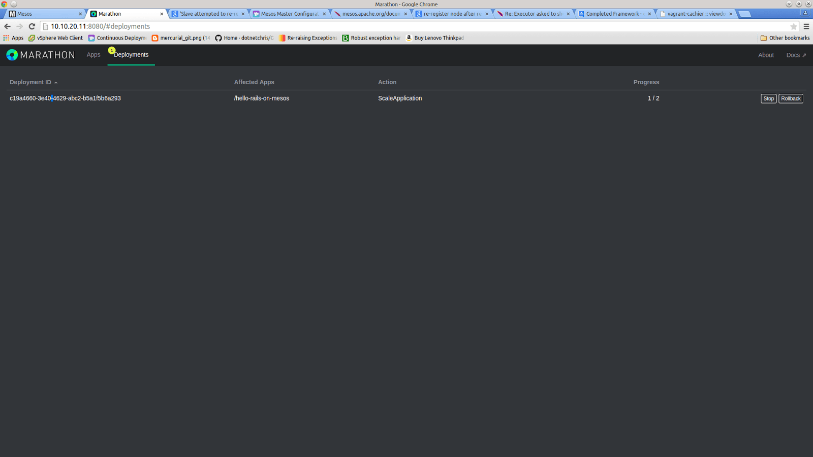Click the /hello-rails-on-mesos affected app

click(x=261, y=99)
